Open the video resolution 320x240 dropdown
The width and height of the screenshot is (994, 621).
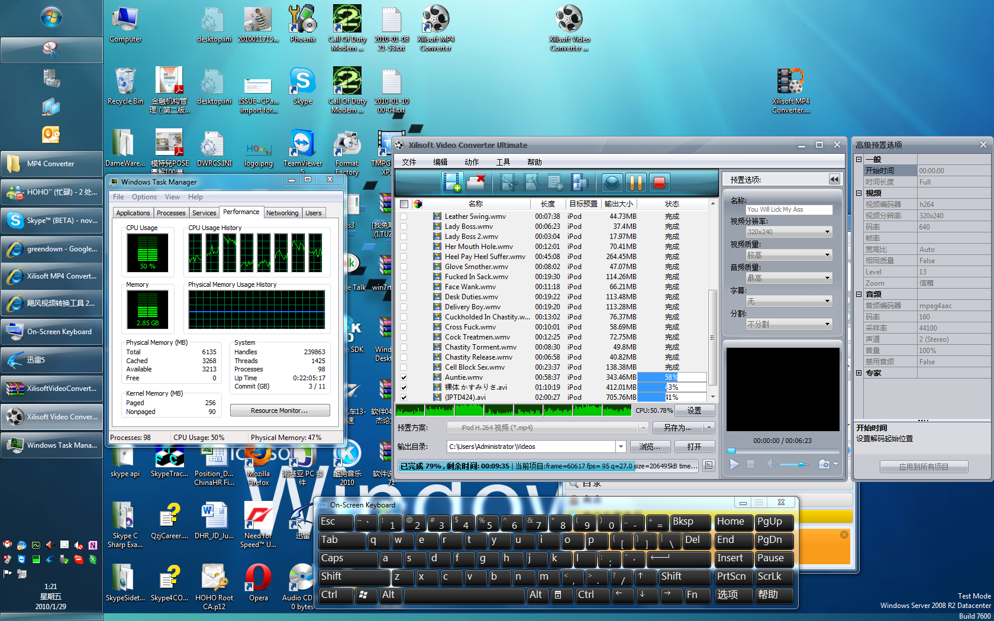pos(789,232)
